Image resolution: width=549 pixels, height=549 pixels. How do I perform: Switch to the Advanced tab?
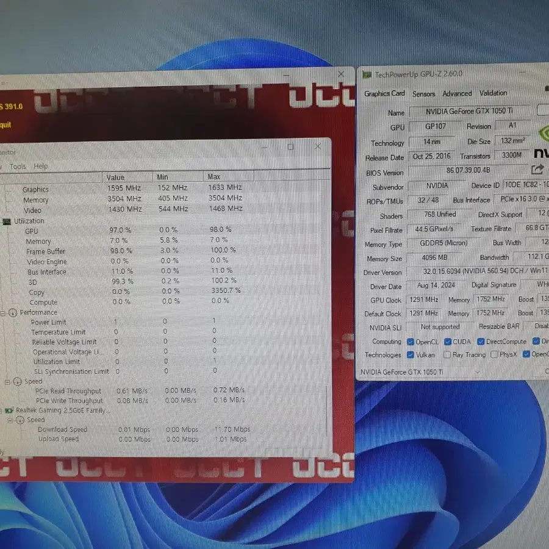coord(457,93)
